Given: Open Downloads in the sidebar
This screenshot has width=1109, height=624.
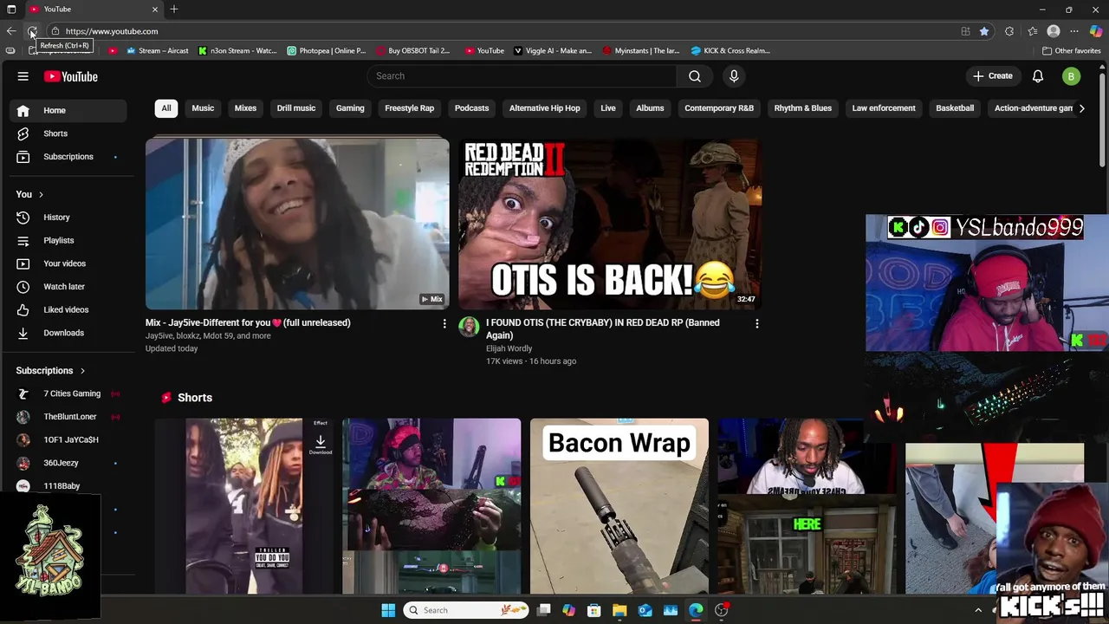Looking at the screenshot, I should click(x=68, y=333).
